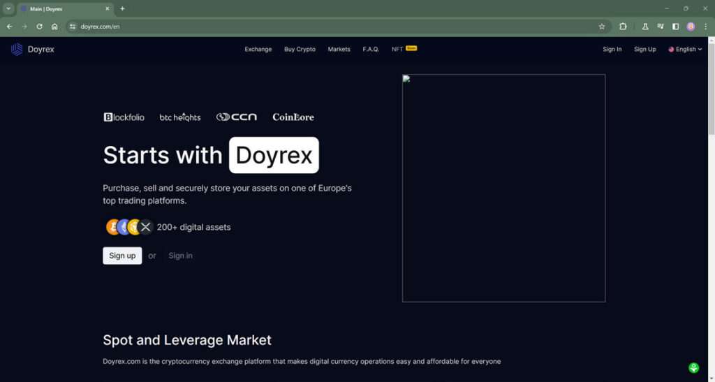
Task: Click the Doyrex logo icon
Action: click(x=17, y=49)
